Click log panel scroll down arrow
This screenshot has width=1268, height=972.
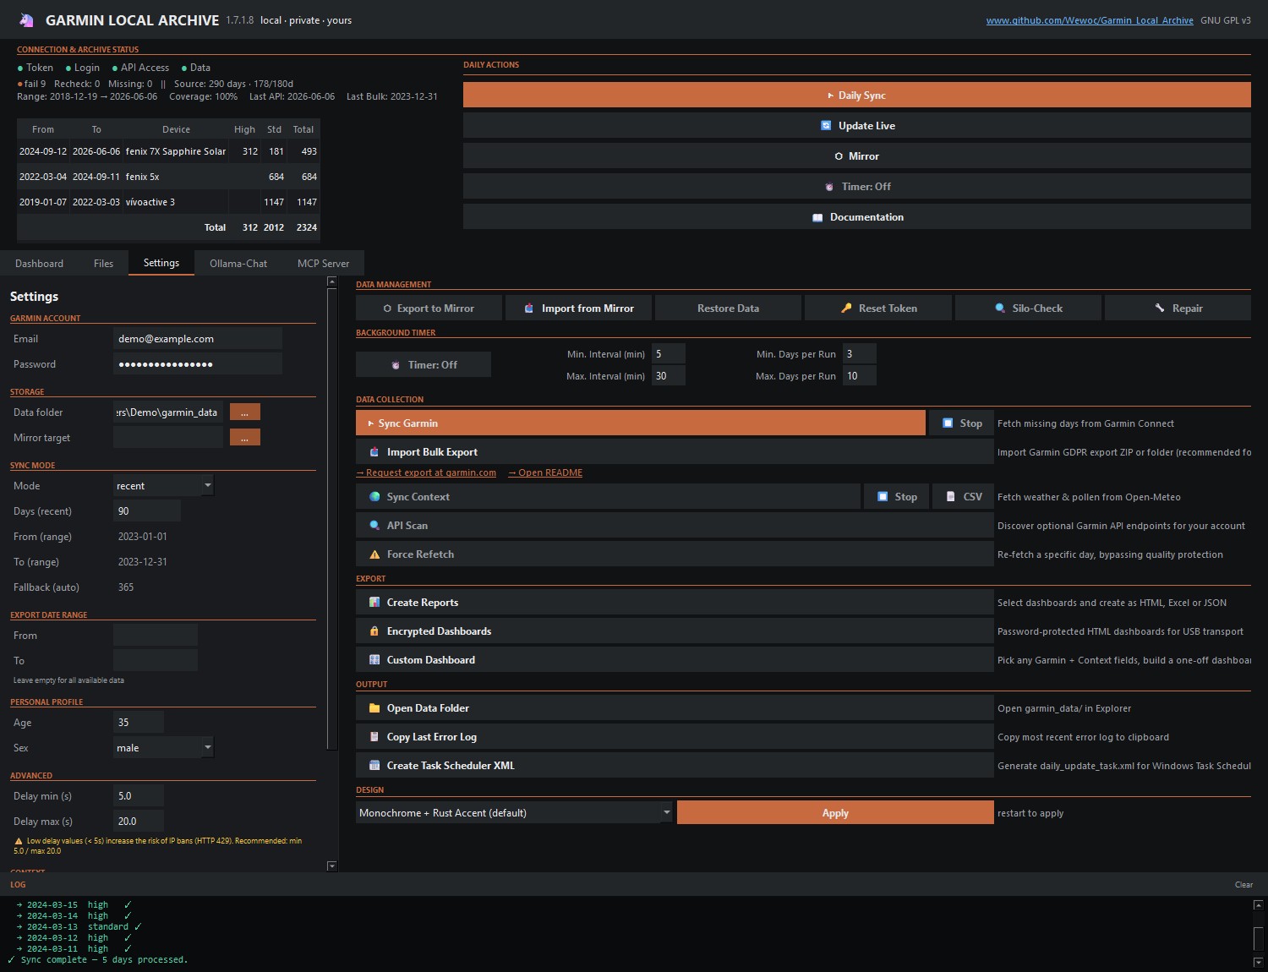(x=1258, y=962)
